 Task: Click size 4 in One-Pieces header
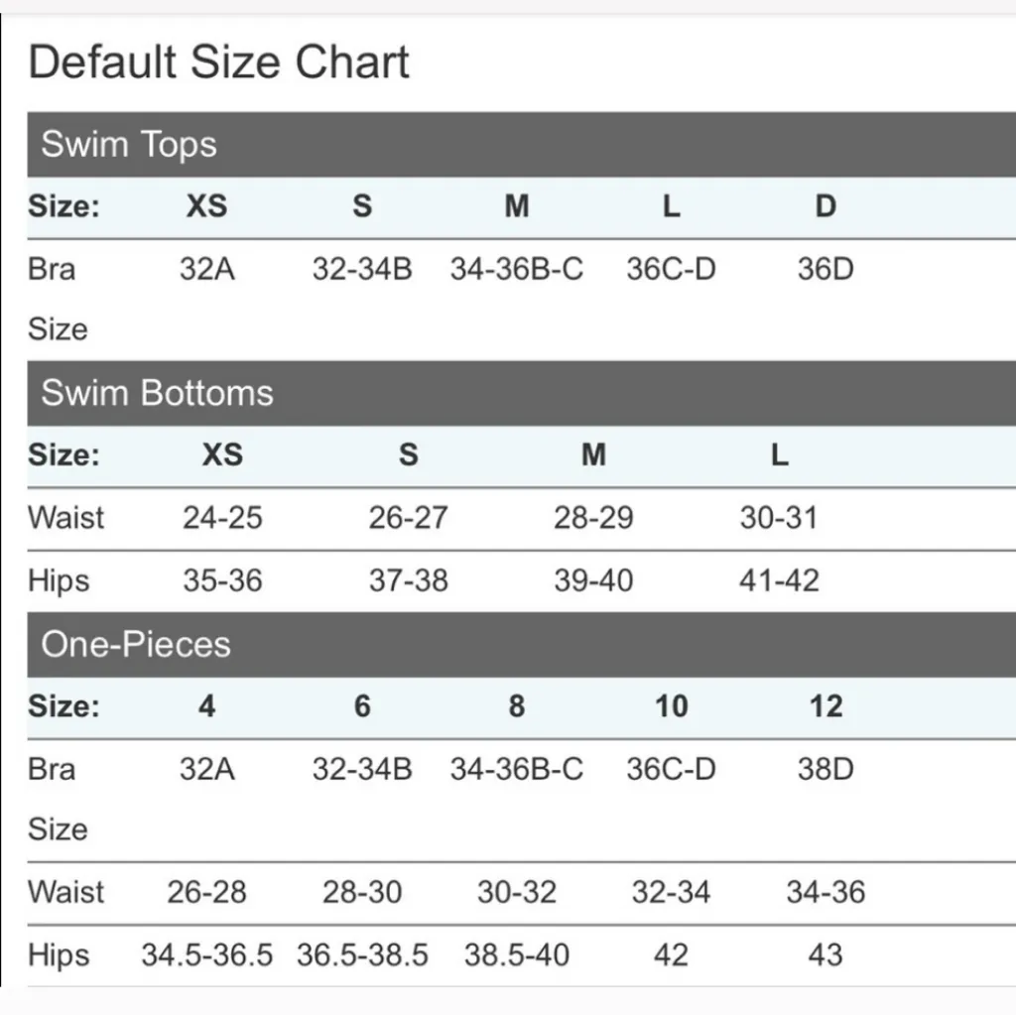coord(206,706)
